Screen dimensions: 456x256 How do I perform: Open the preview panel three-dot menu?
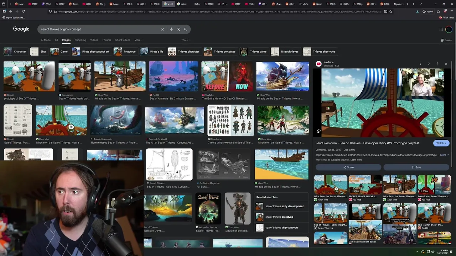437,64
